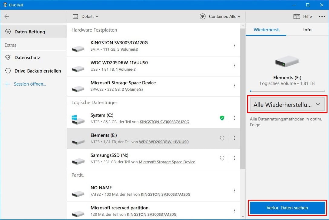Toggle the green protection shield on System (C:)
329x220 pixels.
(222, 118)
